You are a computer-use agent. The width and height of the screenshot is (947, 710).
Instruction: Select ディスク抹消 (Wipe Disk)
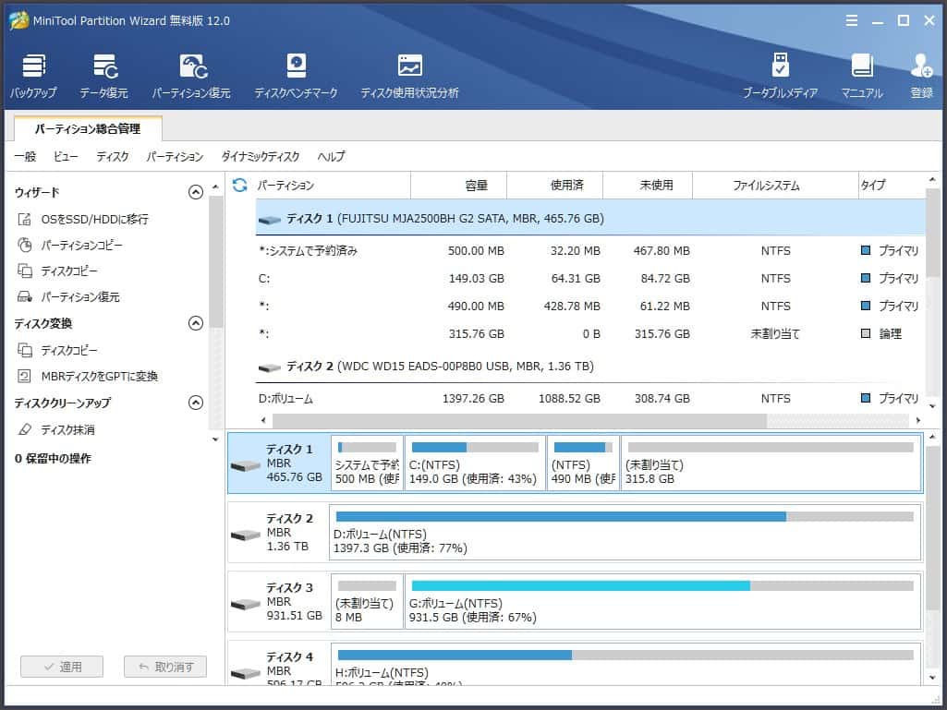point(56,430)
